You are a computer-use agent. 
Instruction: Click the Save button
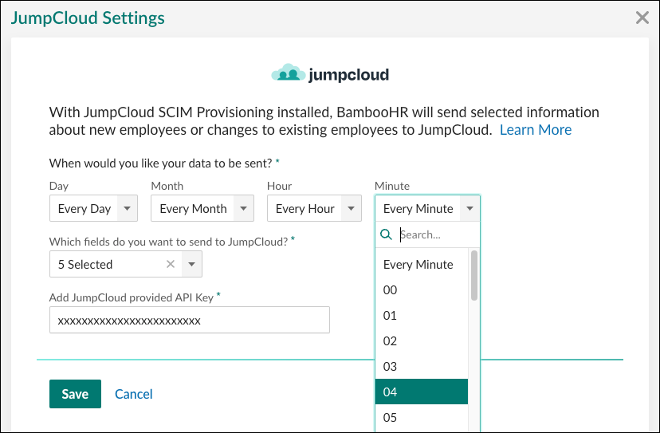75,394
